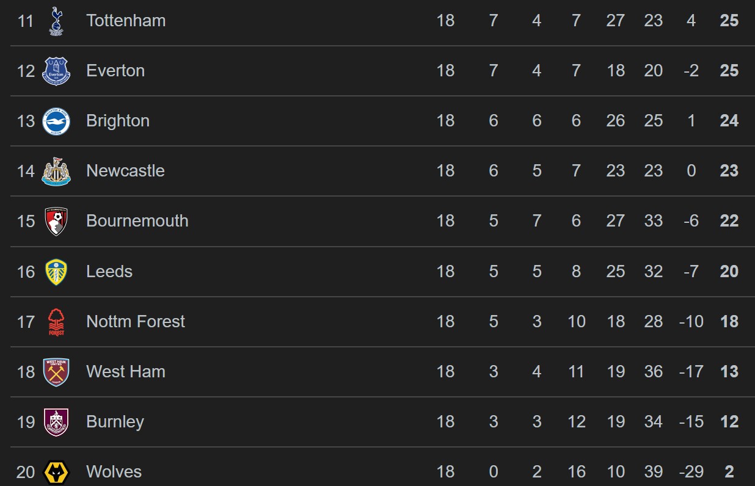
Task: Open the Leeds team link
Action: point(109,272)
